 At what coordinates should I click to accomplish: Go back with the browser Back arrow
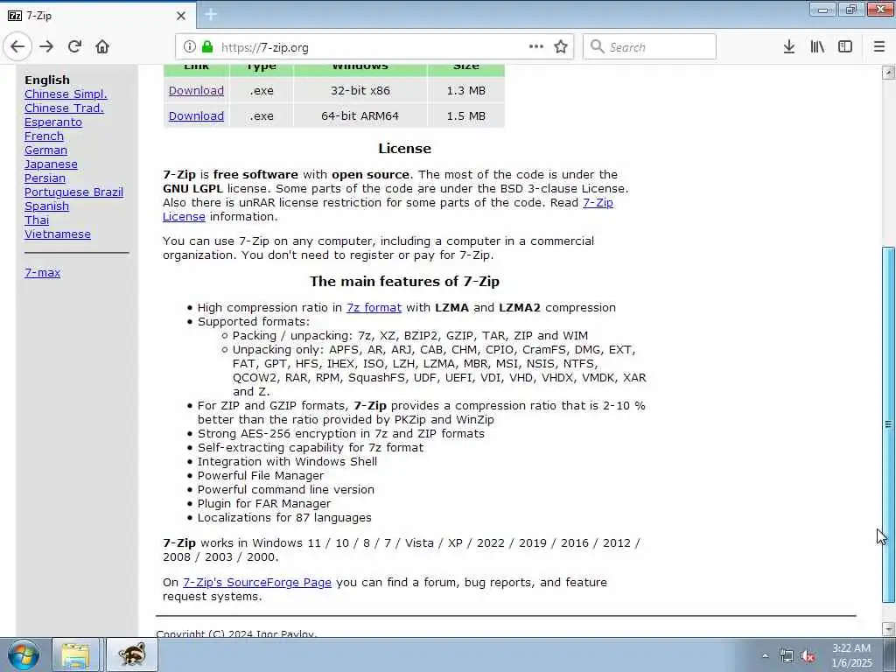coord(17,47)
